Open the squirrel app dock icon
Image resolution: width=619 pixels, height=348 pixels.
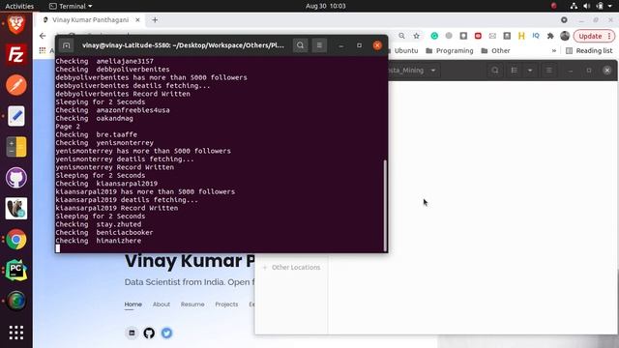tap(16, 209)
